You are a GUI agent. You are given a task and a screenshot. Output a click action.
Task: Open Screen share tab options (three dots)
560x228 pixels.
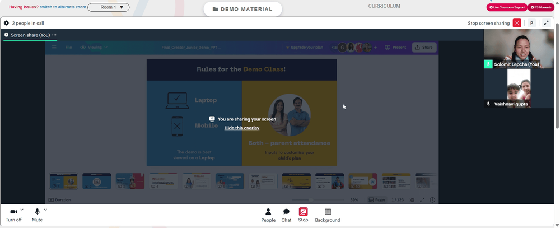click(x=54, y=35)
